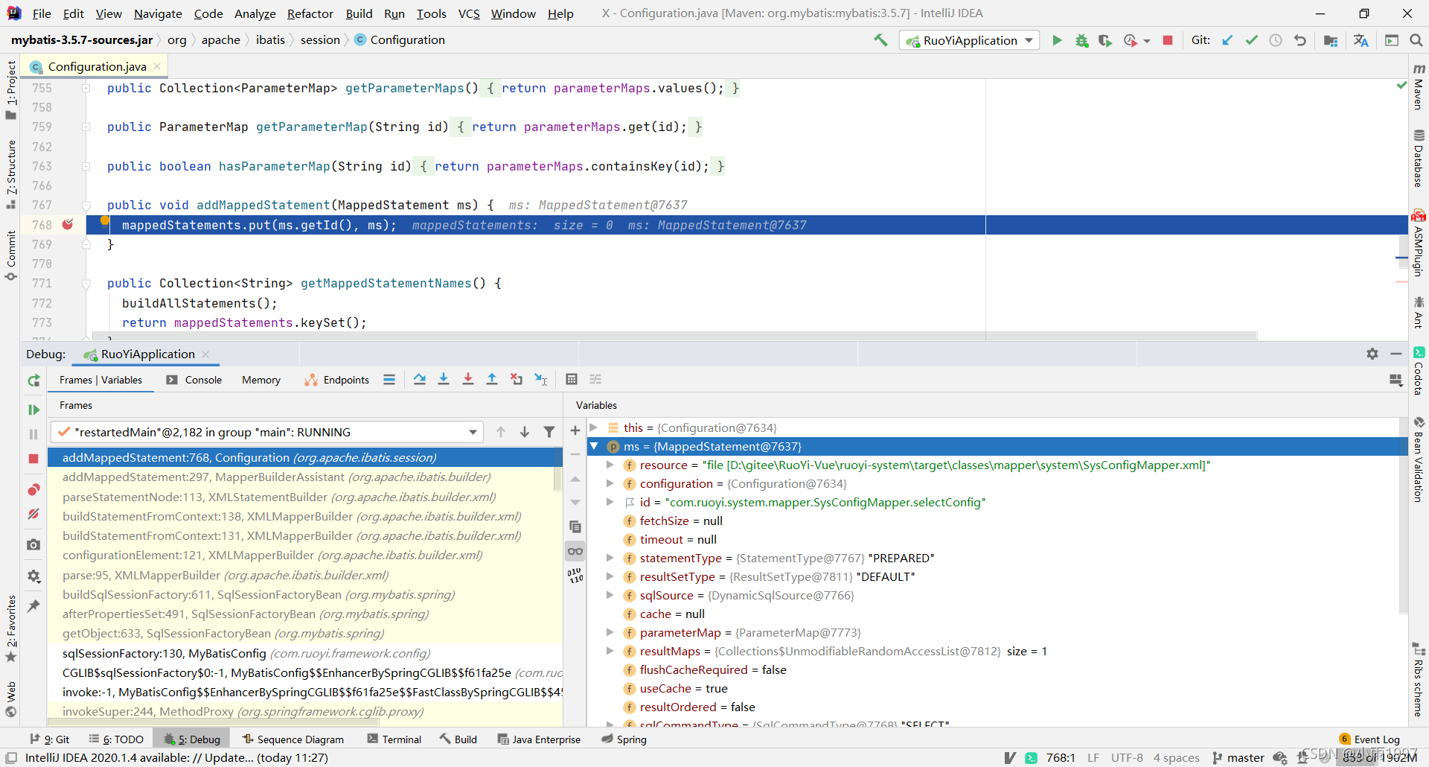The image size is (1429, 767).
Task: Start debugging with the bug icon
Action: point(1081,40)
